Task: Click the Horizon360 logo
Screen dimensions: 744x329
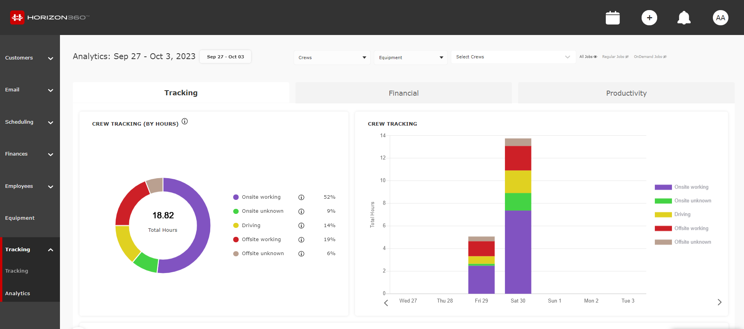Action: pos(49,17)
